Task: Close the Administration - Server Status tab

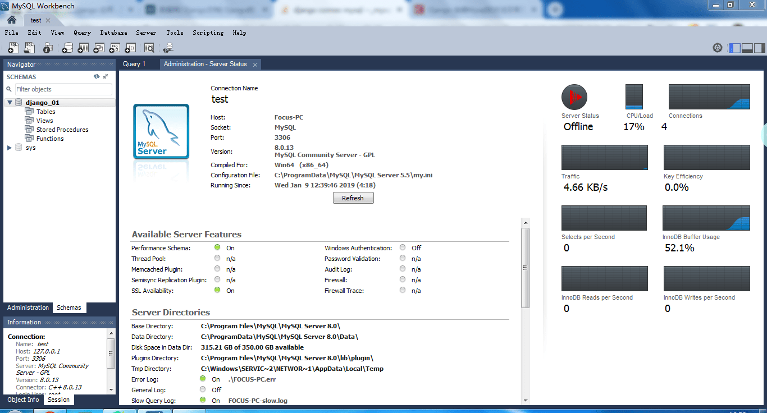Action: (x=255, y=65)
